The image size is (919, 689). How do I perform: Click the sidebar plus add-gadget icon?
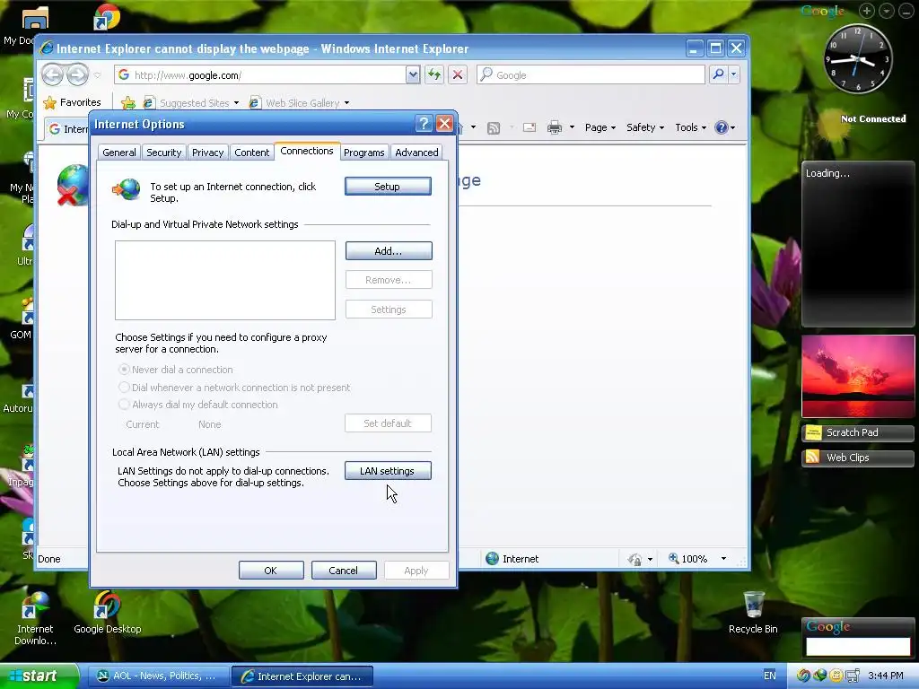point(866,11)
